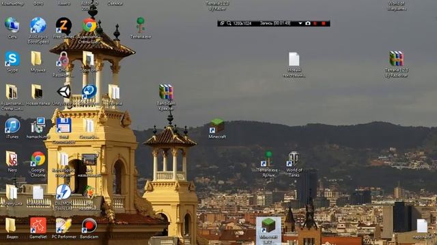Screen dimensions: 437x245
Task: Click magnifier icon in Bandicam recording bar
Action: click(x=229, y=23)
